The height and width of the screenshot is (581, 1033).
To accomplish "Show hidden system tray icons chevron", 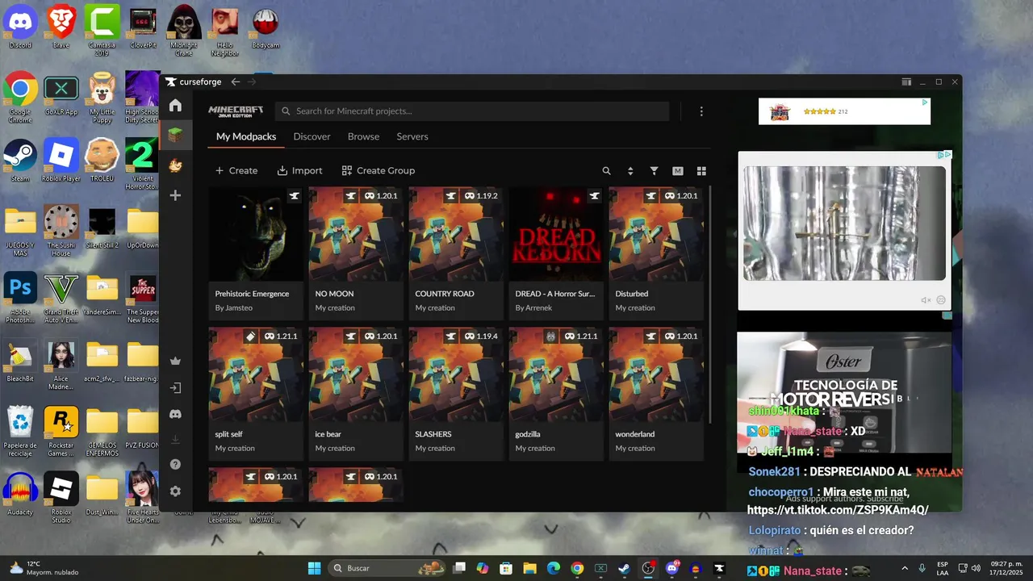I will pos(904,568).
